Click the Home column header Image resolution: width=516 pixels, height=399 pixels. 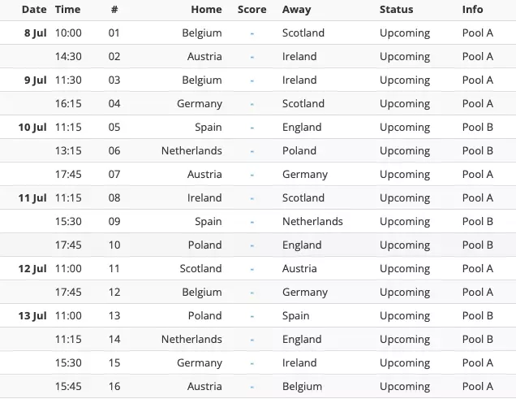click(206, 10)
